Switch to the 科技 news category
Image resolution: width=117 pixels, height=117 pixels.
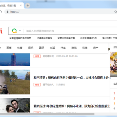click(x=85, y=48)
